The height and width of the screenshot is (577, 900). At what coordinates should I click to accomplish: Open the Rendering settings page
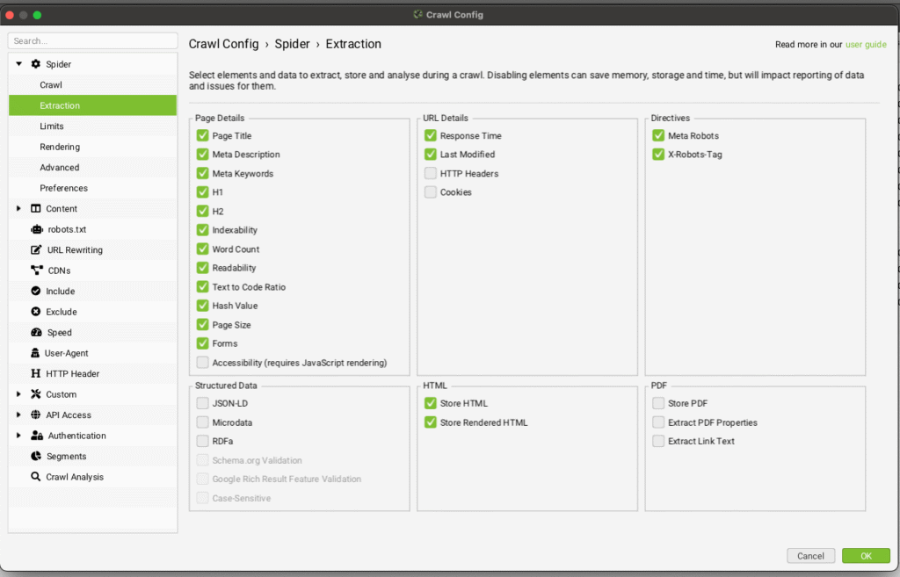click(x=60, y=147)
